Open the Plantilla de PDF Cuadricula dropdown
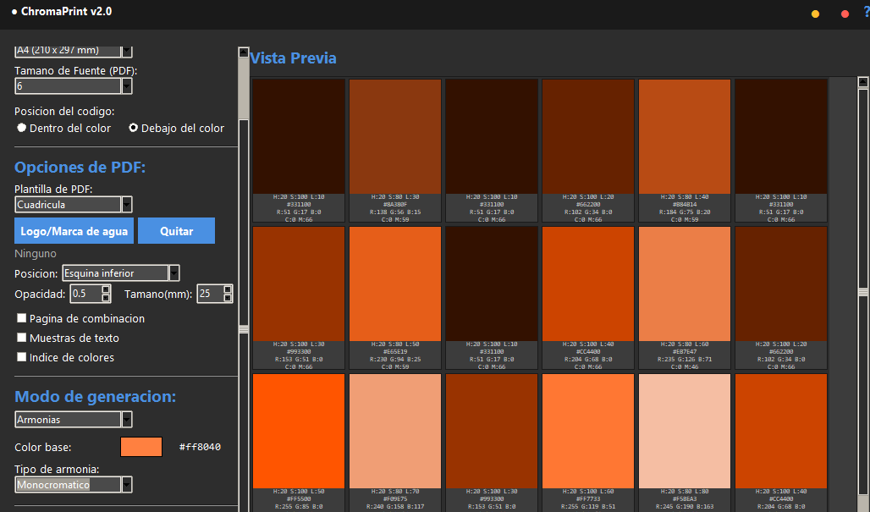This screenshot has width=870, height=512. [126, 204]
